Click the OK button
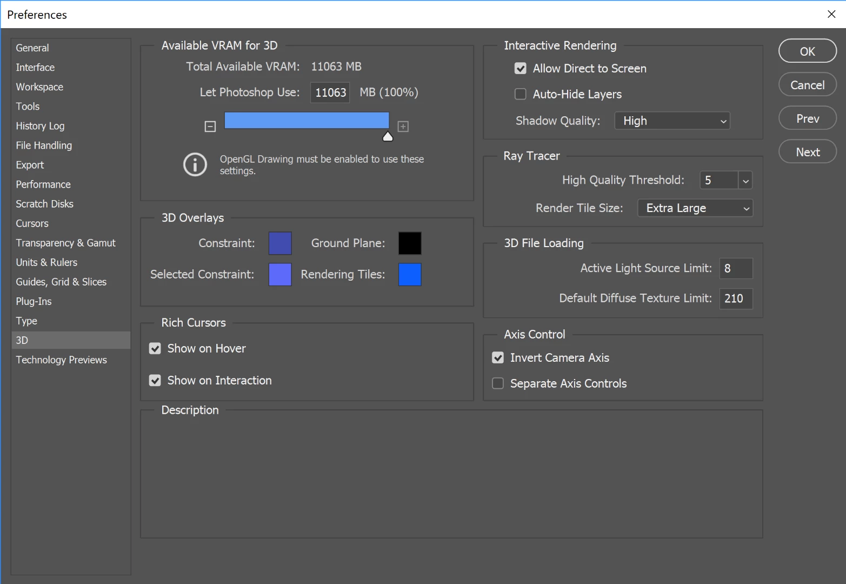 [808, 51]
